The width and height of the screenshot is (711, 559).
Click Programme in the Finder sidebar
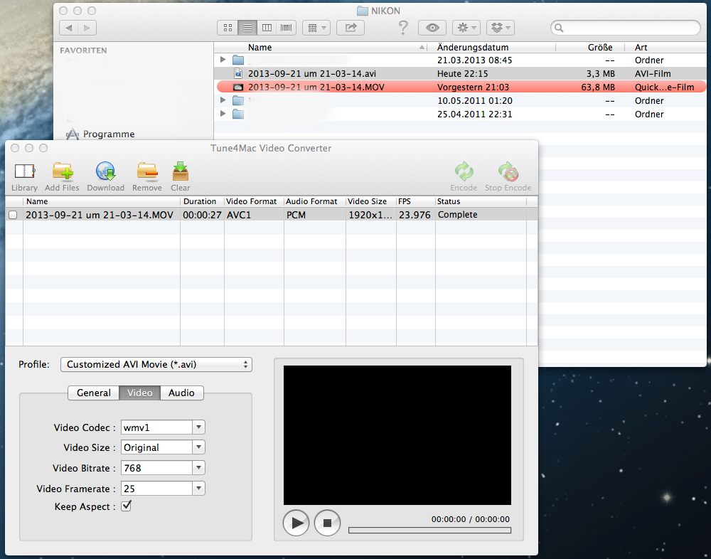pos(109,134)
